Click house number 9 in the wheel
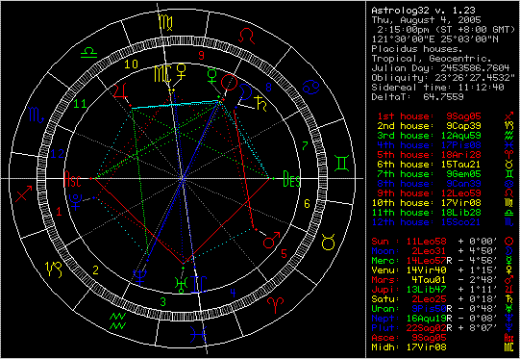 click(201, 55)
